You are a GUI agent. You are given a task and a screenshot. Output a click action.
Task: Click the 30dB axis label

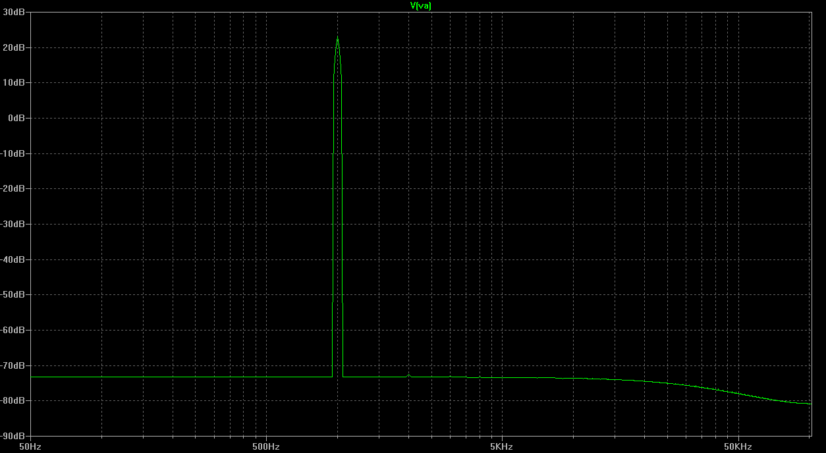click(14, 12)
